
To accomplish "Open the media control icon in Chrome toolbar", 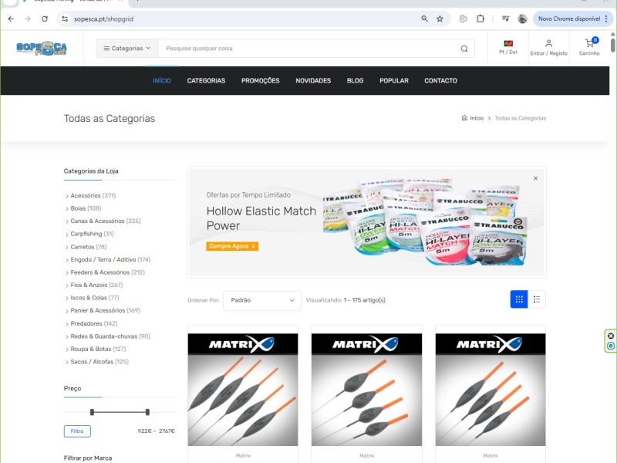I will [506, 19].
